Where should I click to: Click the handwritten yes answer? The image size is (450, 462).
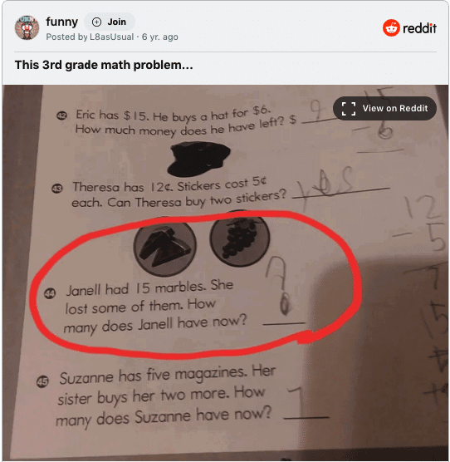pyautogui.click(x=326, y=184)
